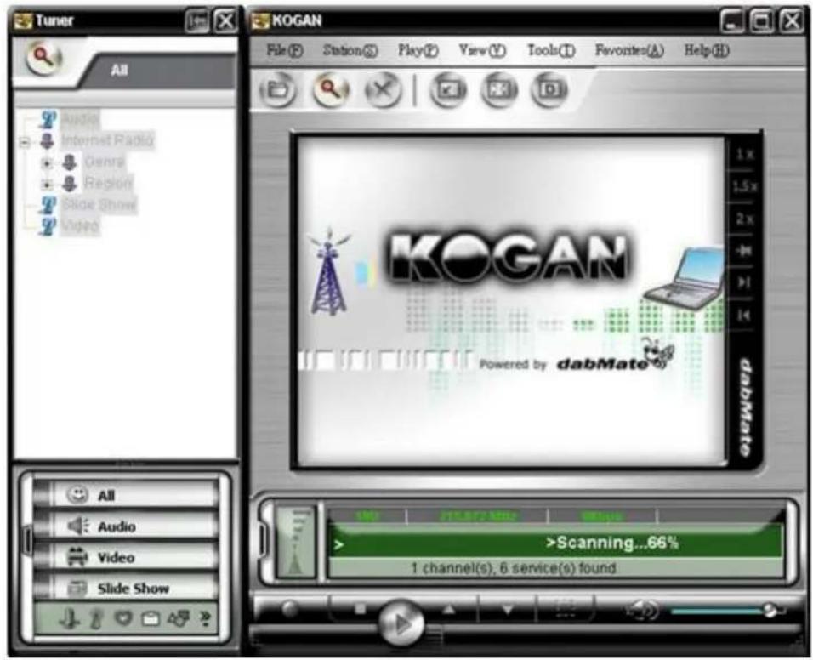This screenshot has width=813, height=660.
Task: Select the Video item in Tuner tree
Action: click(80, 225)
